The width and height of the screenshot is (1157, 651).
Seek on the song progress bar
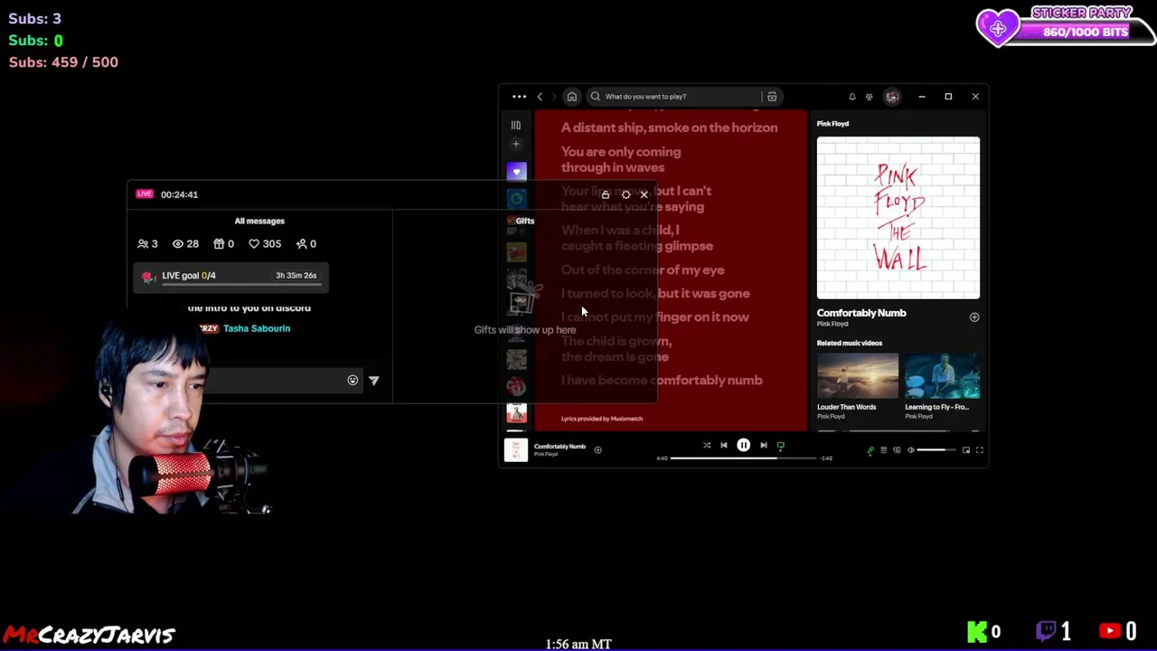(743, 458)
